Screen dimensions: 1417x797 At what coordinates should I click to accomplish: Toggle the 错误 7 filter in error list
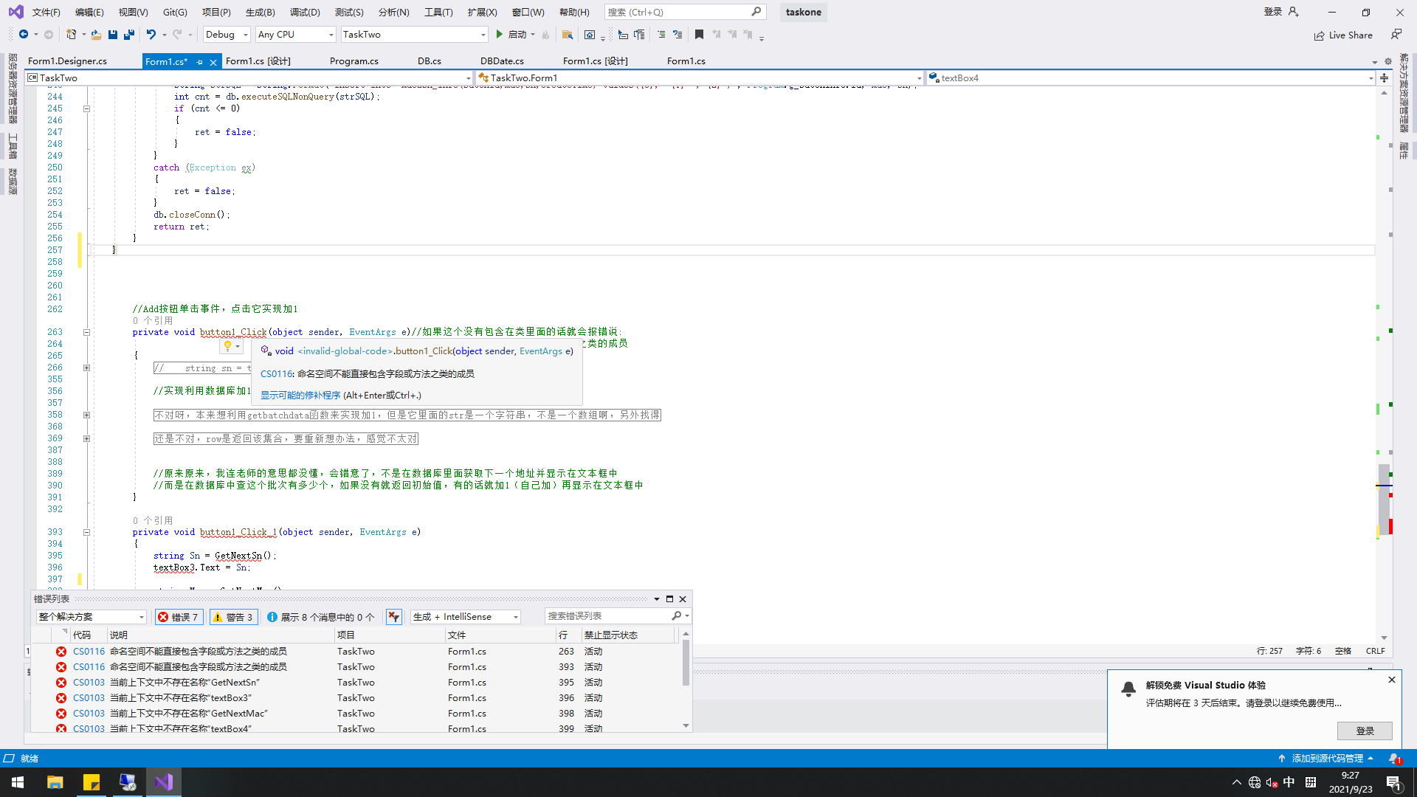pos(179,616)
